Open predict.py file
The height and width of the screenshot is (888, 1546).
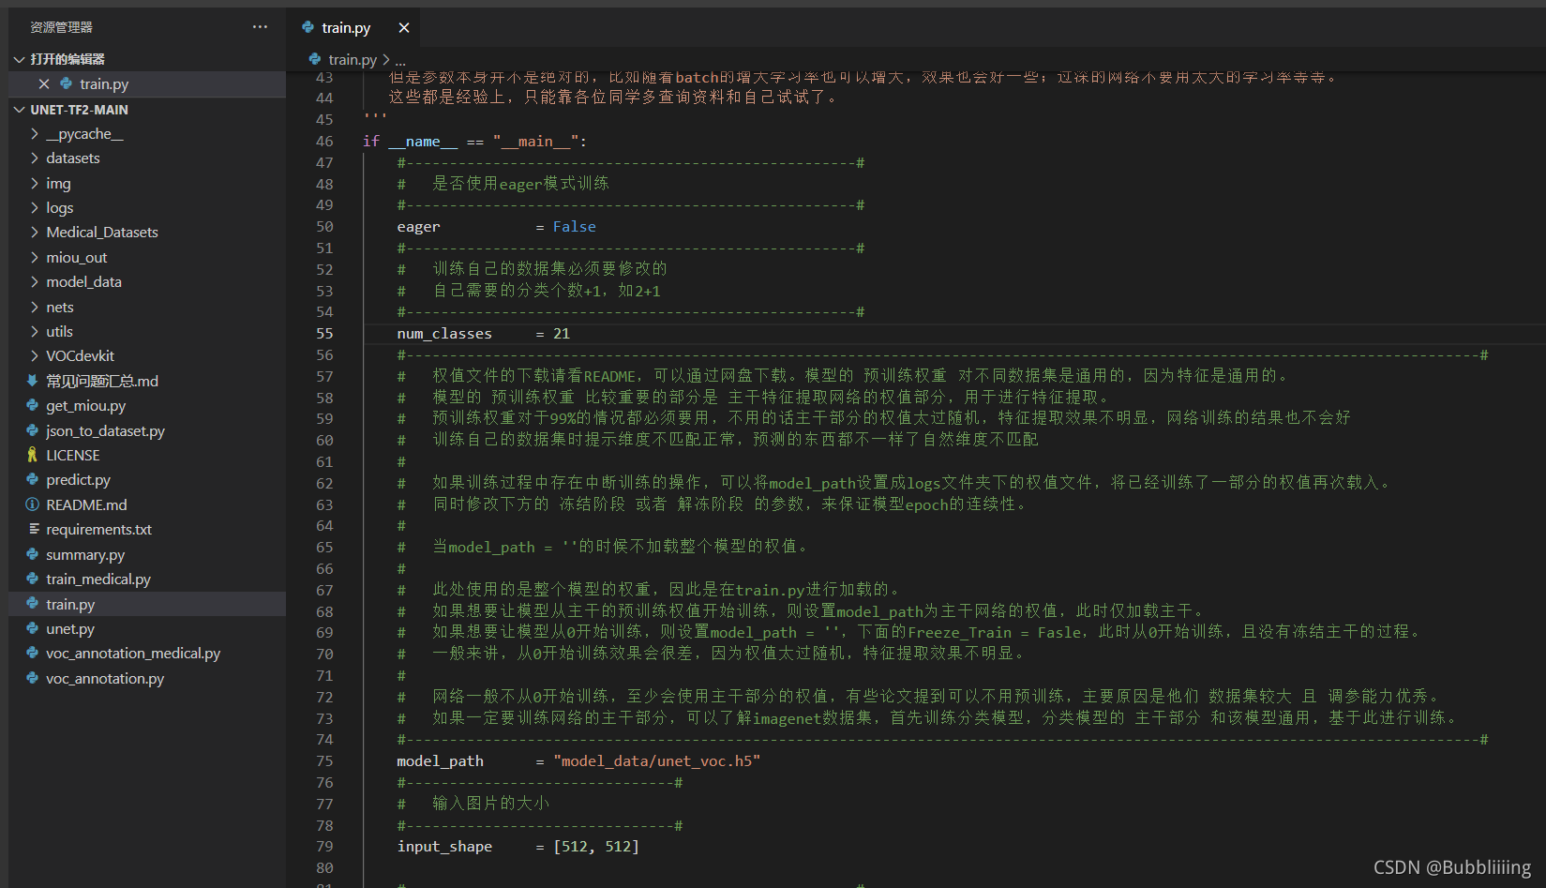tap(78, 479)
